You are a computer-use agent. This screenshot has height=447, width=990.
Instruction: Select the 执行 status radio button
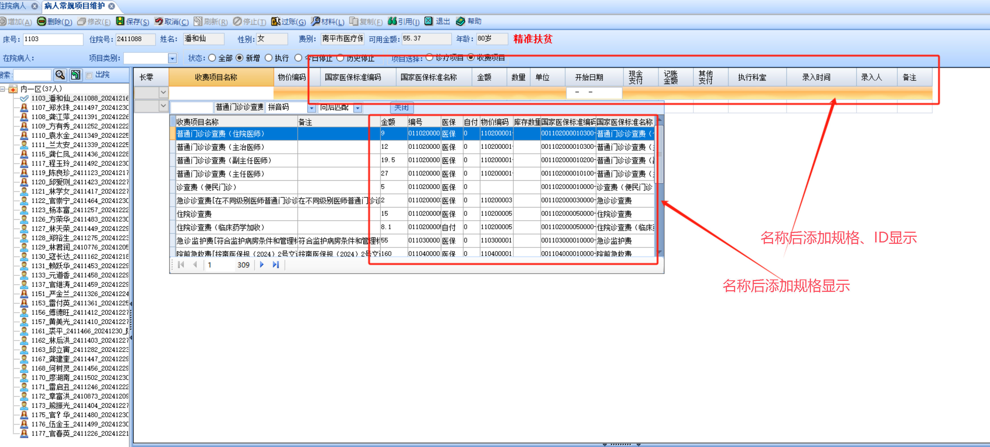tap(269, 58)
